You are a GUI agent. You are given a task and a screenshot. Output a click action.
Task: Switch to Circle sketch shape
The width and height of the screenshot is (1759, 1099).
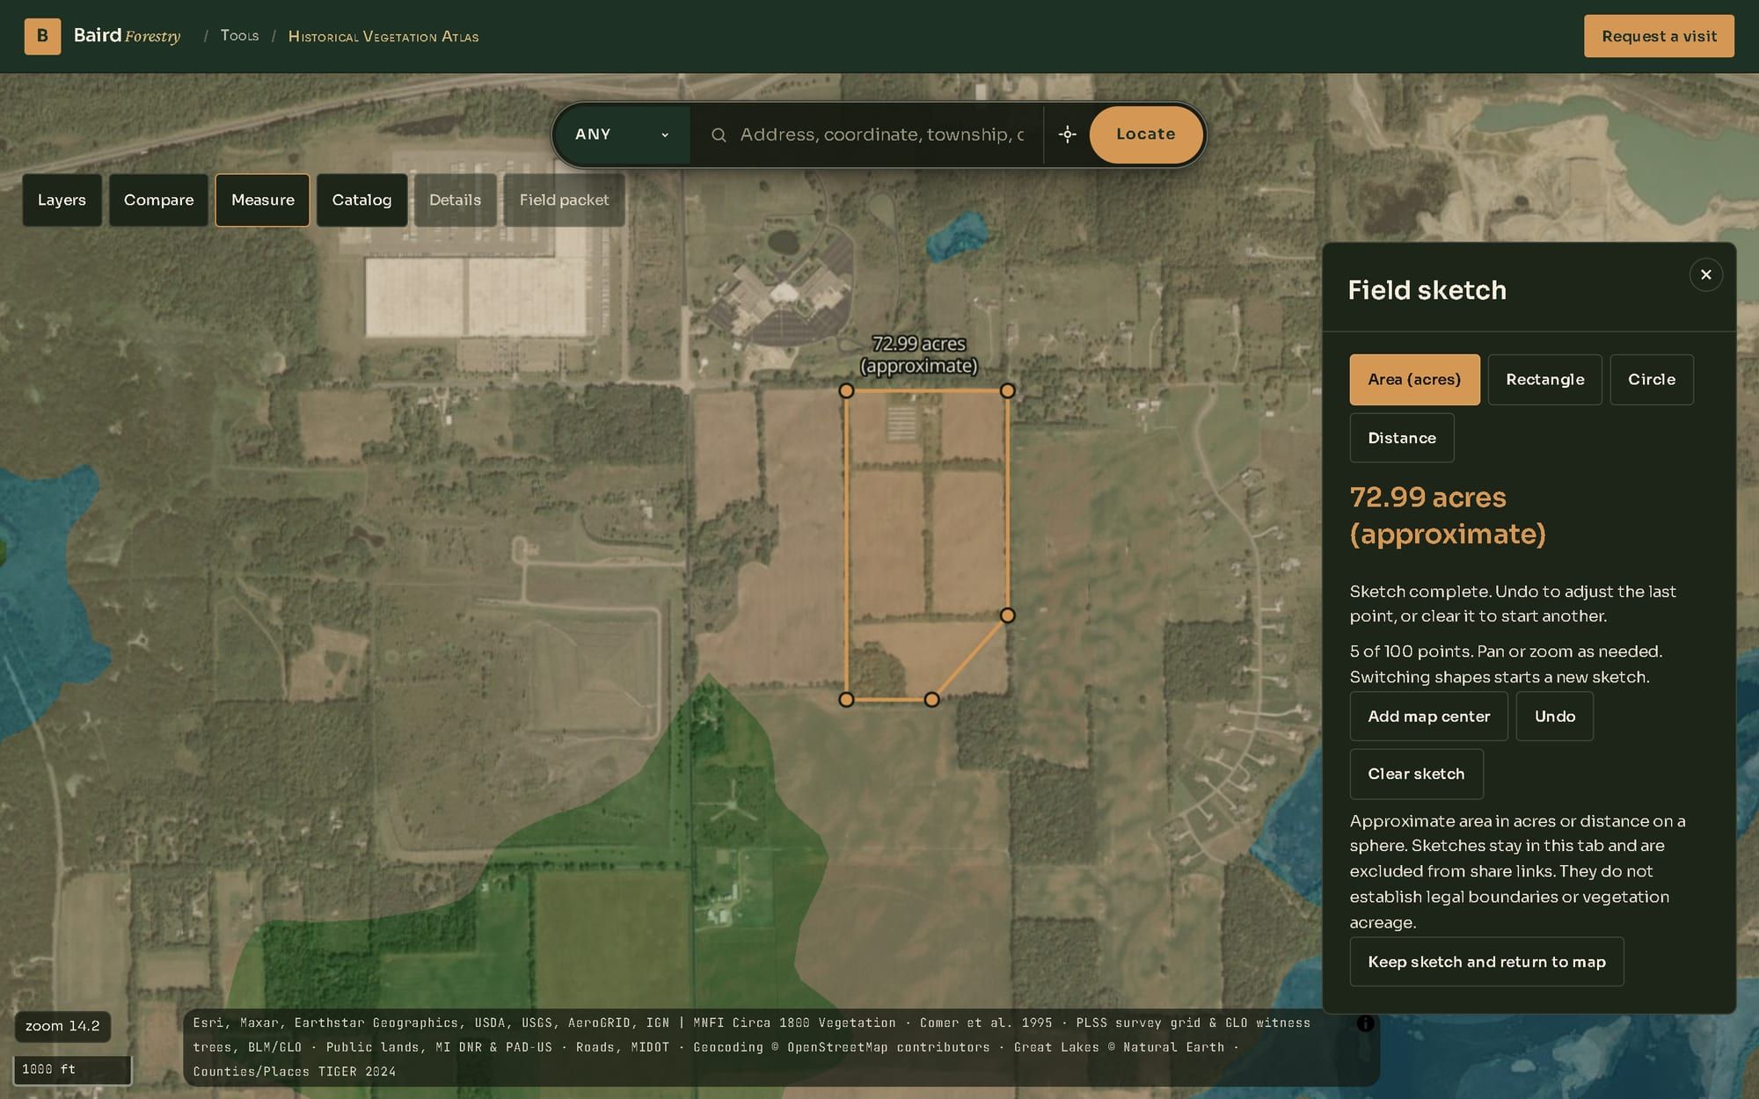click(1651, 380)
